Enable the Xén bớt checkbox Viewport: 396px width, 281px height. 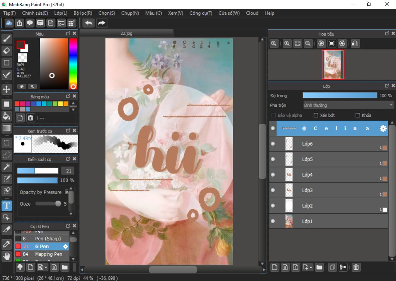[x=316, y=115]
